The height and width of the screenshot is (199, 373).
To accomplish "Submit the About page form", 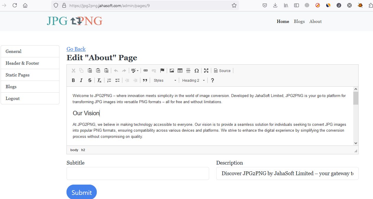I will click(x=81, y=192).
